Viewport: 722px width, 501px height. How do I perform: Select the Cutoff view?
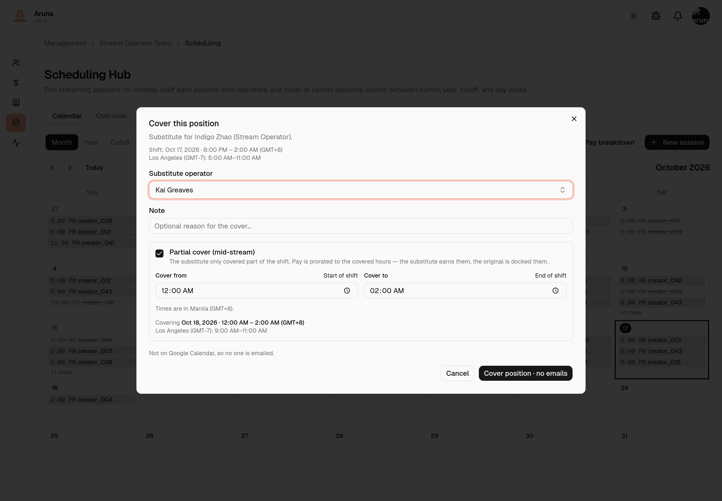click(120, 143)
